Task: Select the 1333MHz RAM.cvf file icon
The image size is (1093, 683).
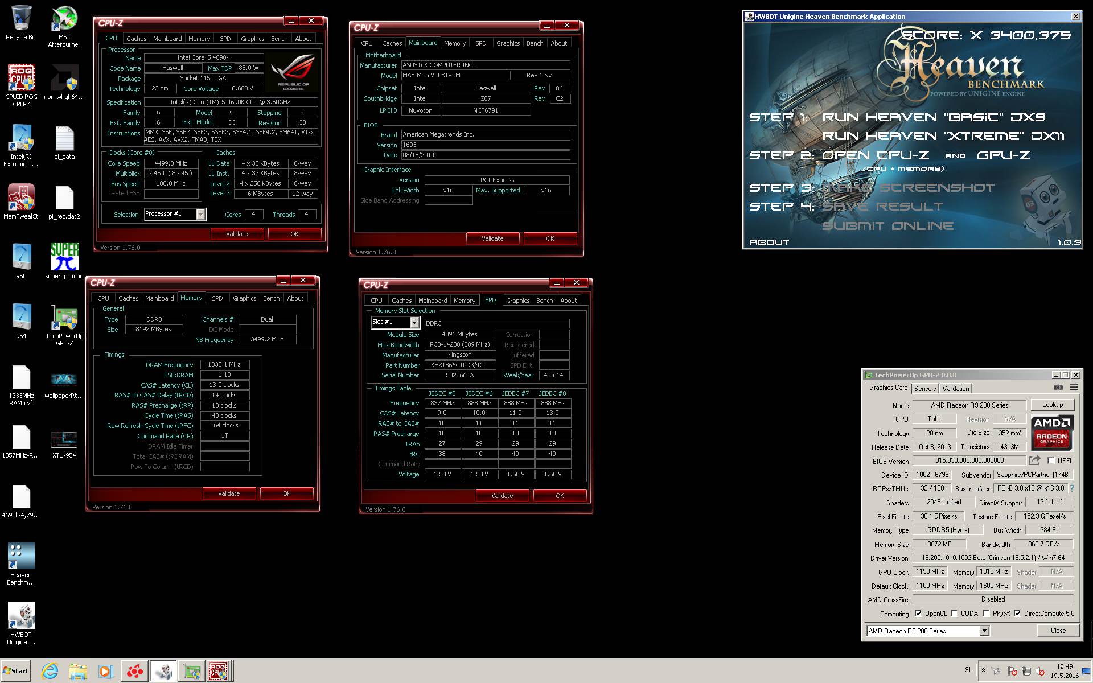Action: (x=21, y=385)
